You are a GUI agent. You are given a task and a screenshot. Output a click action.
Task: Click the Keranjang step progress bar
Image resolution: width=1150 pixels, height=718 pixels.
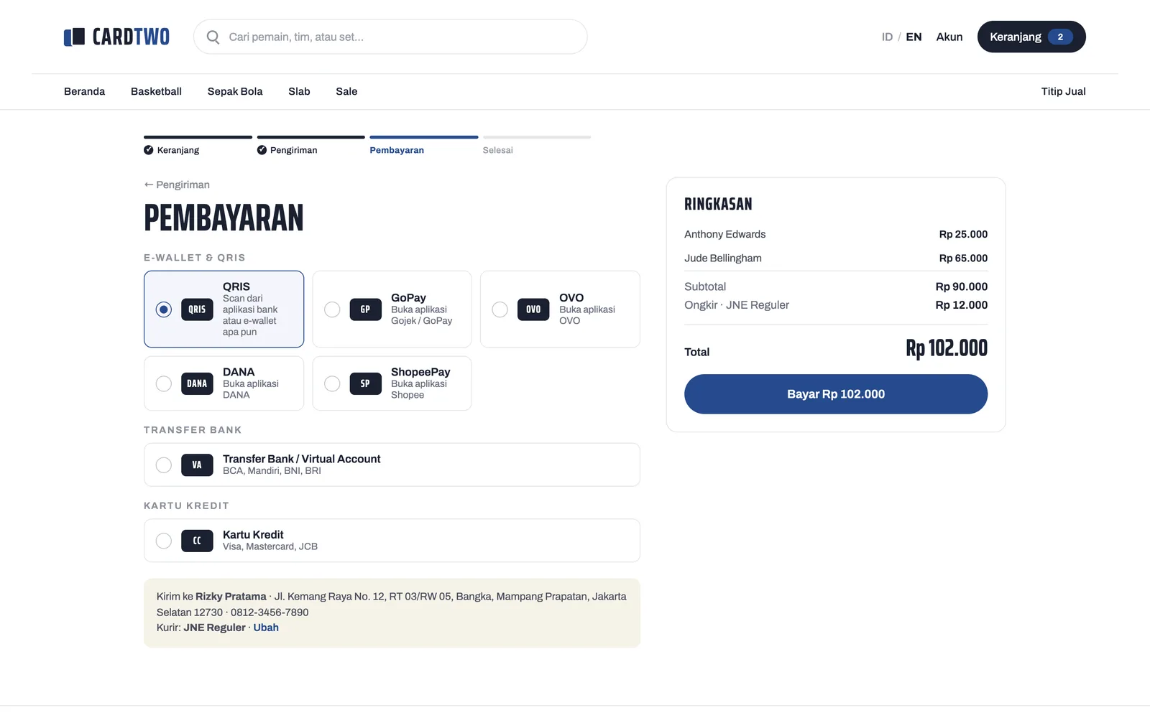pyautogui.click(x=198, y=137)
